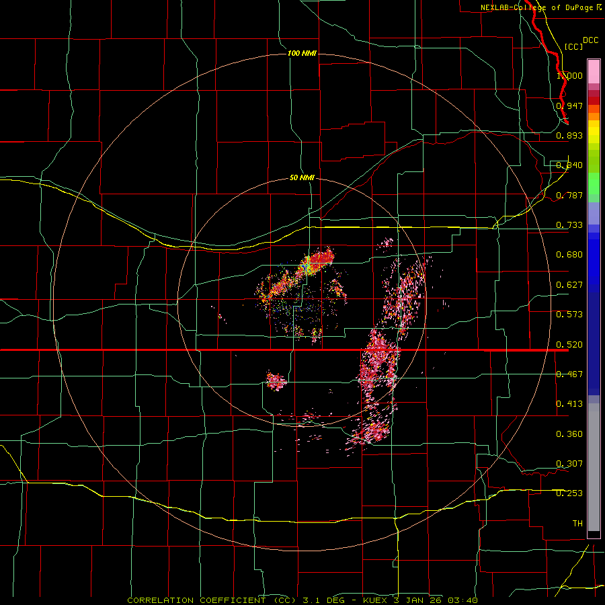Click the CORRELATION COEFFICIENT (CC) caption text
This screenshot has height=605, width=605.
(x=212, y=600)
